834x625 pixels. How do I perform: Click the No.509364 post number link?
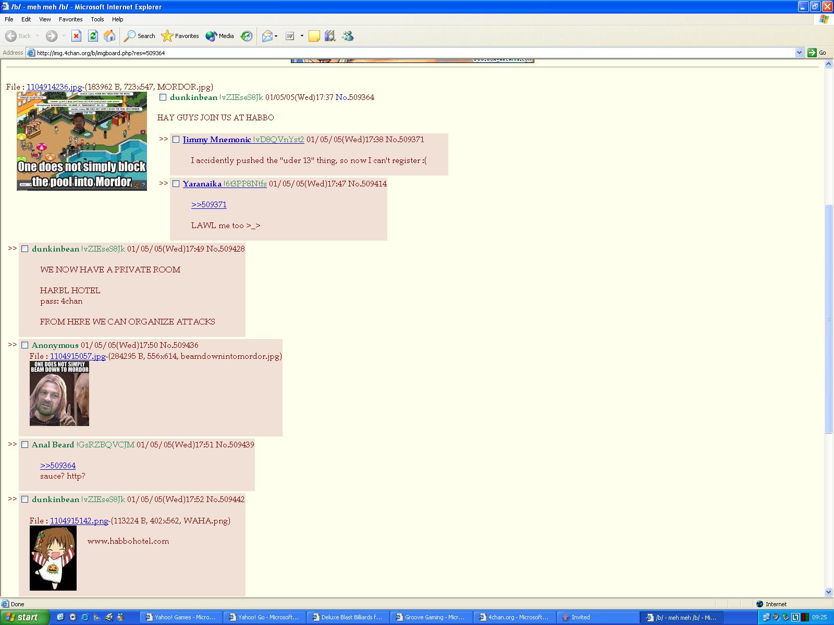pyautogui.click(x=355, y=97)
